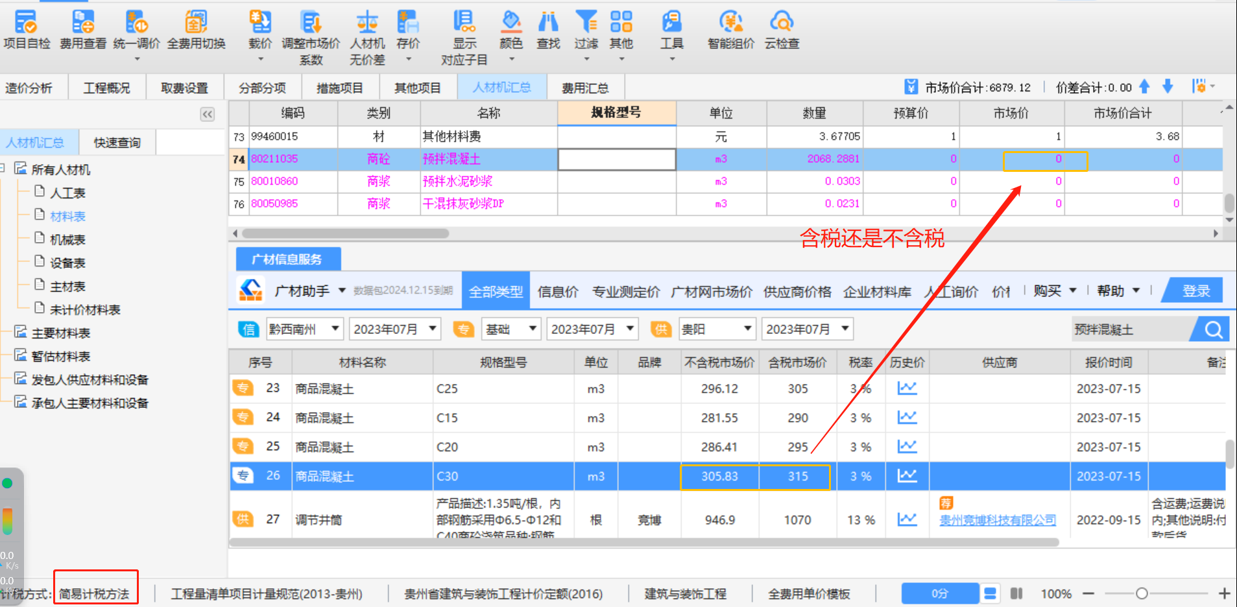
Task: Click the zoom slider handle in status bar
Action: [1142, 593]
